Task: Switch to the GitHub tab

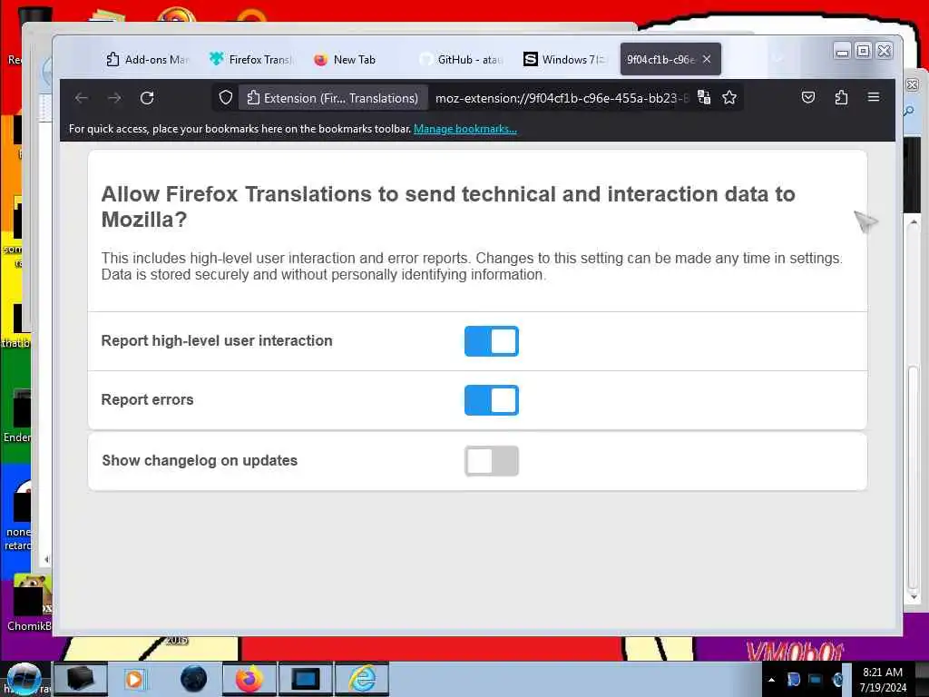Action: click(x=460, y=59)
